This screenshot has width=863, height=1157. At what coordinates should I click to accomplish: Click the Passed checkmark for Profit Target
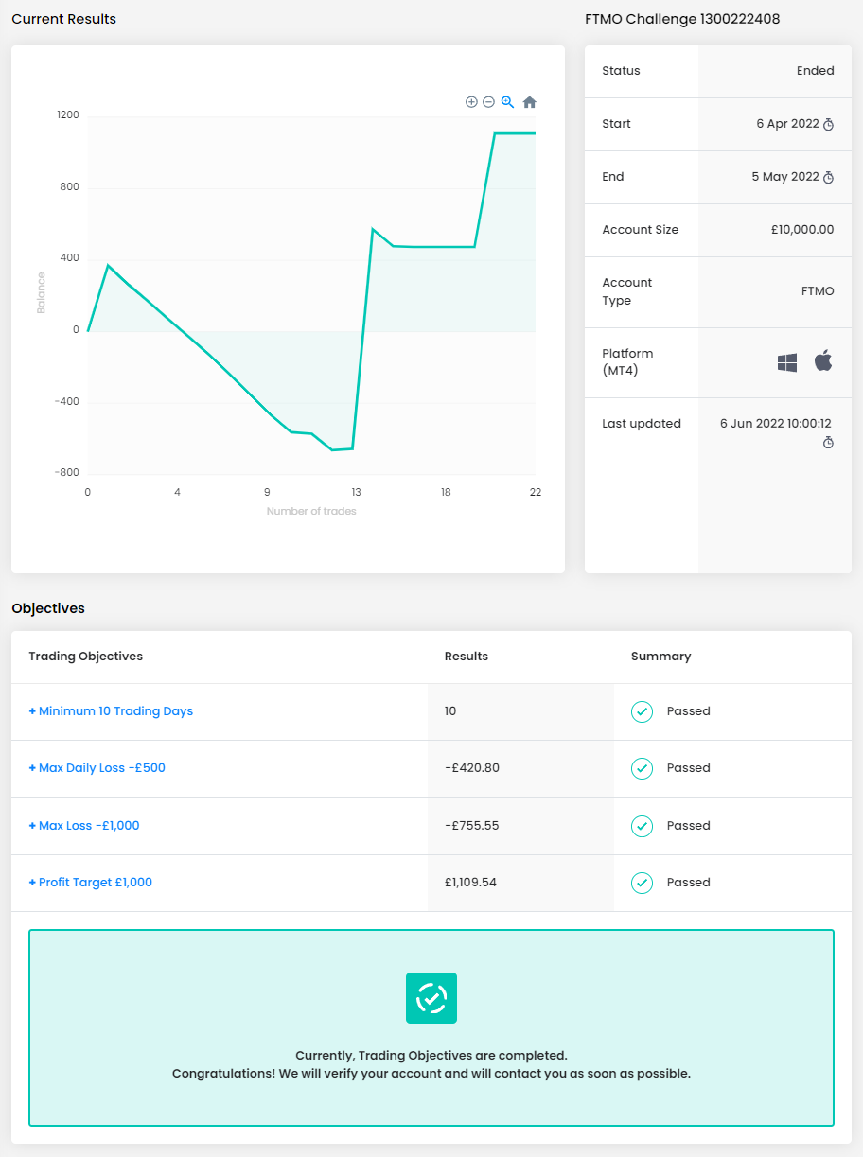[x=642, y=883]
